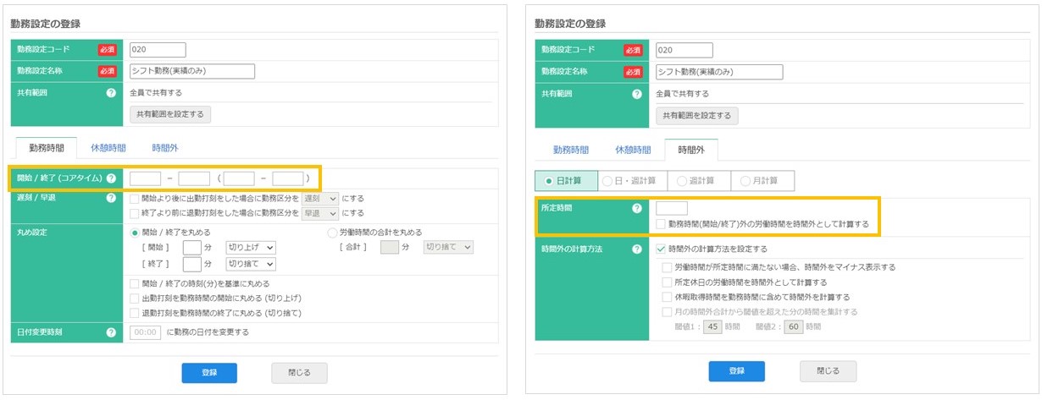1042x400 pixels.
Task: Open 切り捨て dropdown for [終了]
Action: 251,264
